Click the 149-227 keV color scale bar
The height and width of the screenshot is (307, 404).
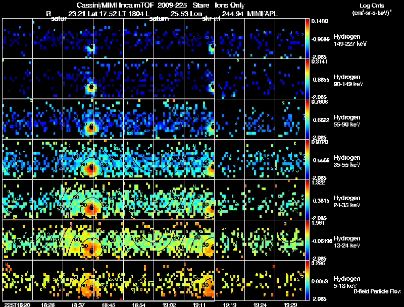(307, 38)
